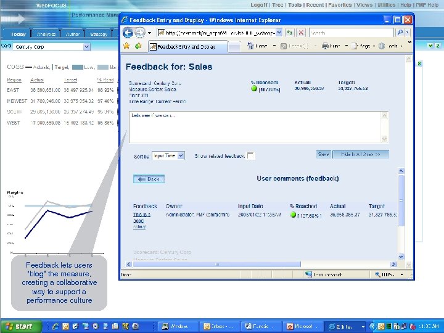Click the magnifier Search button icon
Image resolution: width=444 pixels, height=333 pixels.
(x=400, y=33)
